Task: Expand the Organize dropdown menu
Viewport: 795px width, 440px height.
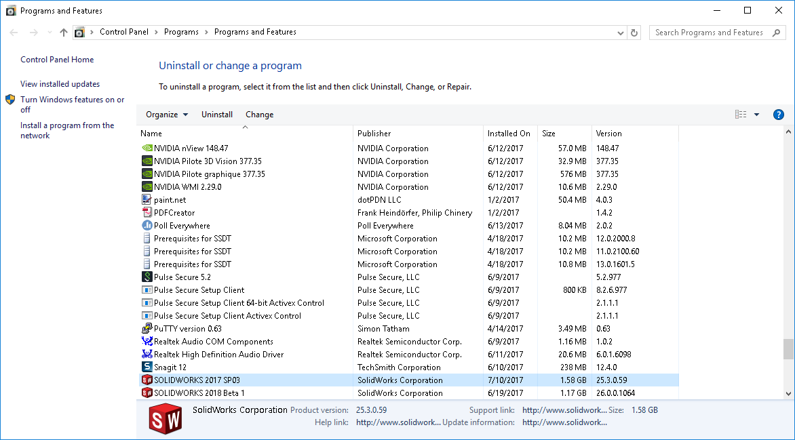Action: [167, 115]
